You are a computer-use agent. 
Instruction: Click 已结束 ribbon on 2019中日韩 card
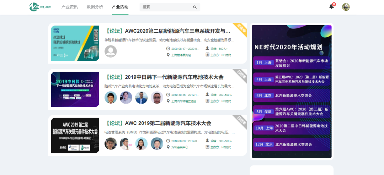pyautogui.click(x=241, y=75)
